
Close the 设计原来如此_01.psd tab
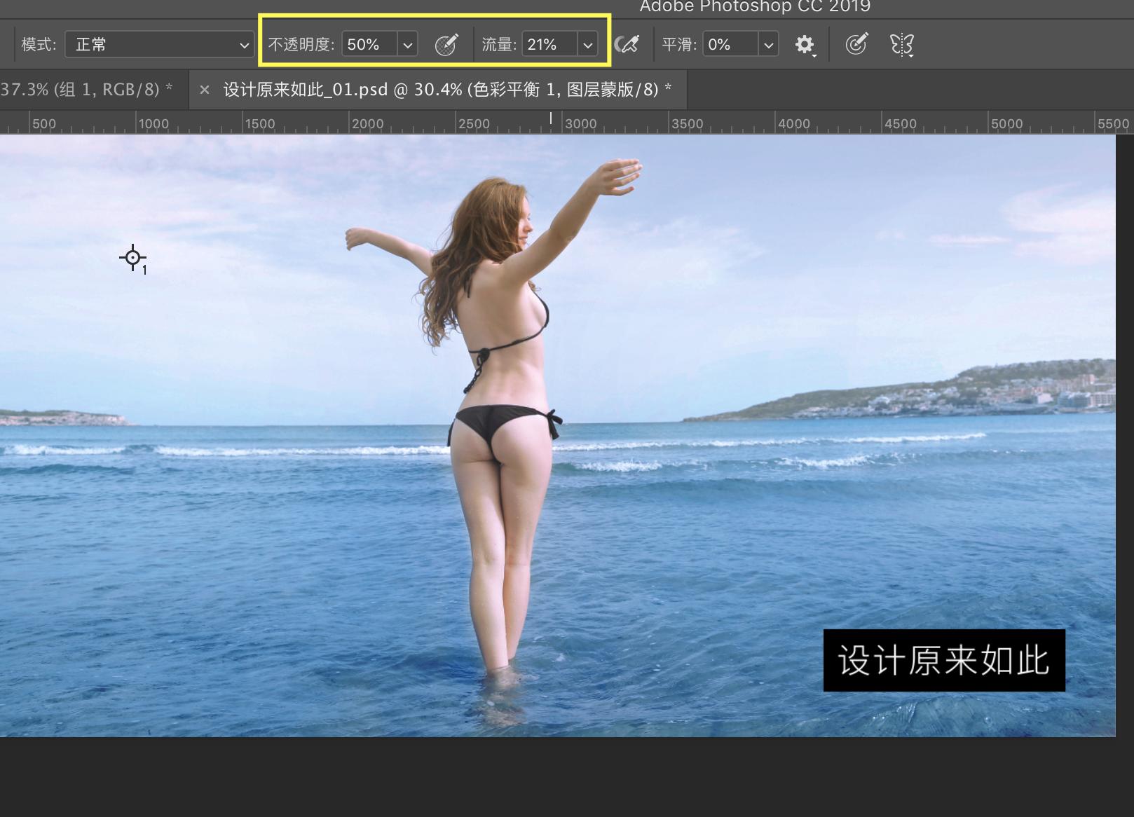click(x=204, y=89)
